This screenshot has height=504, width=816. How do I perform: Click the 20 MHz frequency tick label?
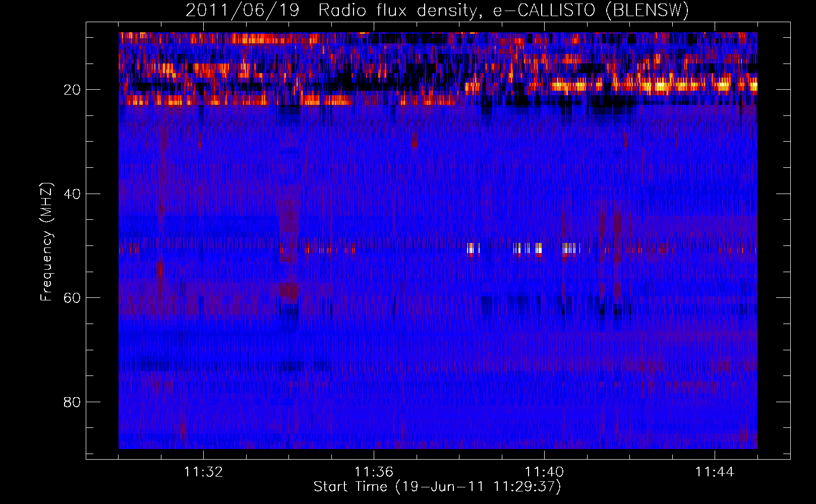click(73, 90)
